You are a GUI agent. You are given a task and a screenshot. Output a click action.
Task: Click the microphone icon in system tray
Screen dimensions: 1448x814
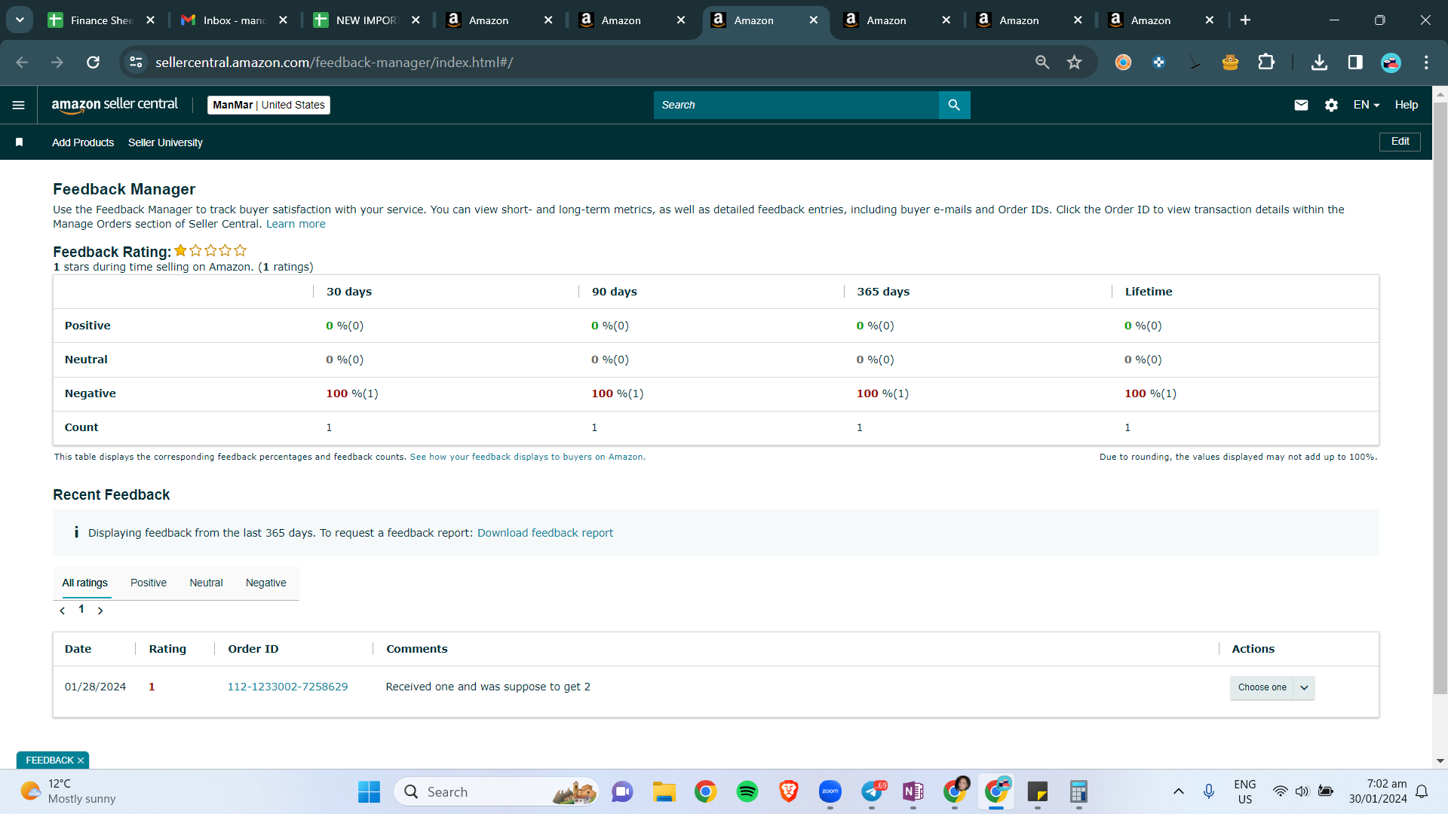point(1209,791)
